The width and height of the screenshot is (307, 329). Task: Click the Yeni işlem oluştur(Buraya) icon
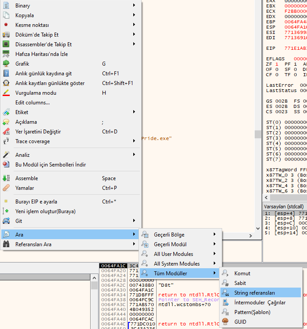6,211
